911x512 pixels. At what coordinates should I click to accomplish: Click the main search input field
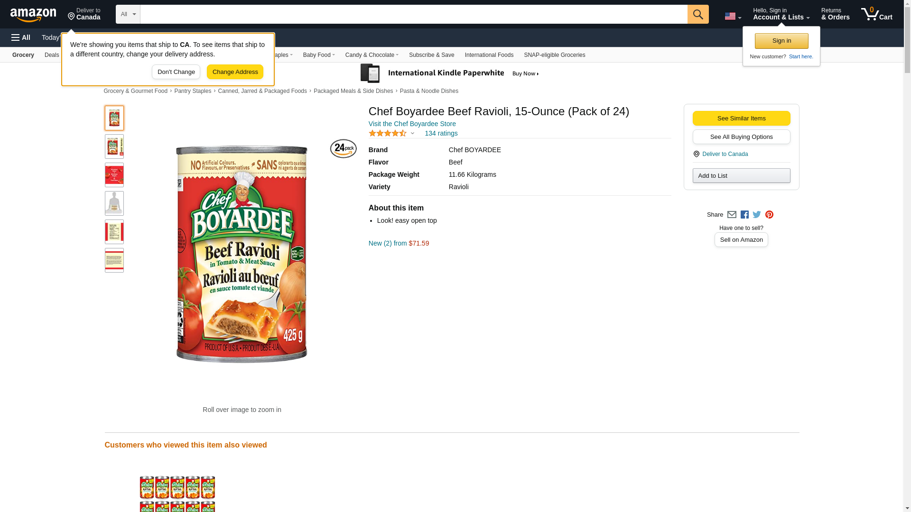tap(413, 14)
